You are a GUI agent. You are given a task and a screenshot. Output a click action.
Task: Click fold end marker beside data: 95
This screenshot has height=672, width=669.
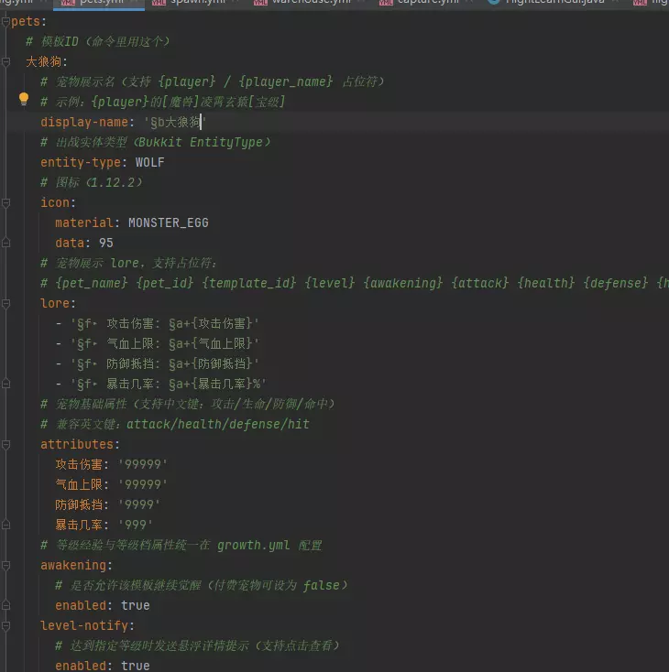6,243
